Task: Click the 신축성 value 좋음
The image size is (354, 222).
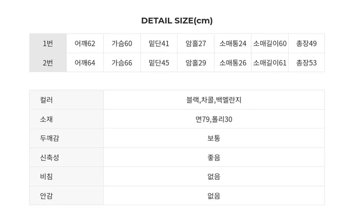Action: click(x=214, y=158)
